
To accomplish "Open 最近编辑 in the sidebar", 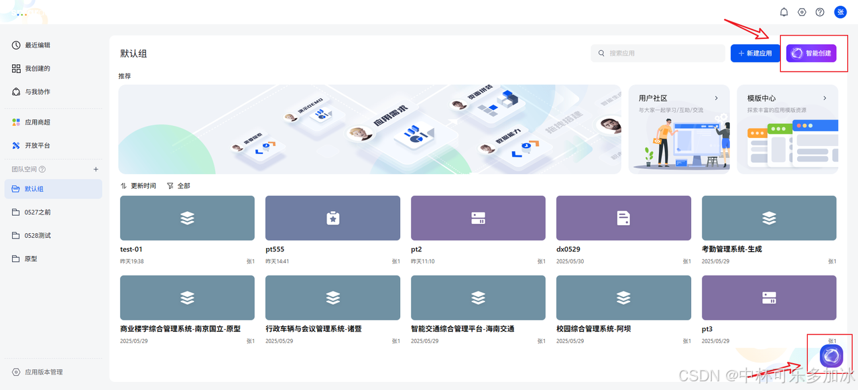I will [52, 45].
